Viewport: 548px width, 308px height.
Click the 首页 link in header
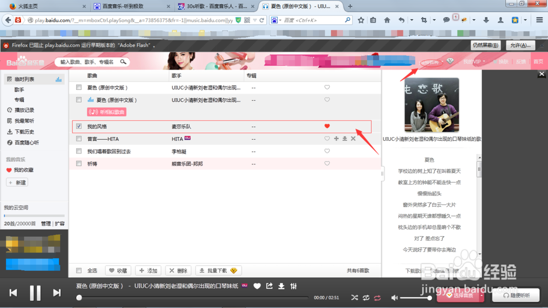coord(538,61)
